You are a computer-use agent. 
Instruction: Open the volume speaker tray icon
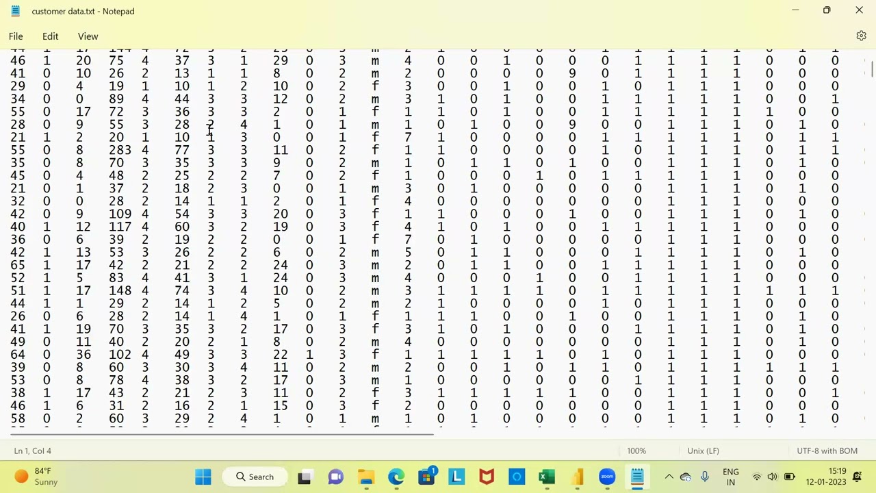(772, 477)
